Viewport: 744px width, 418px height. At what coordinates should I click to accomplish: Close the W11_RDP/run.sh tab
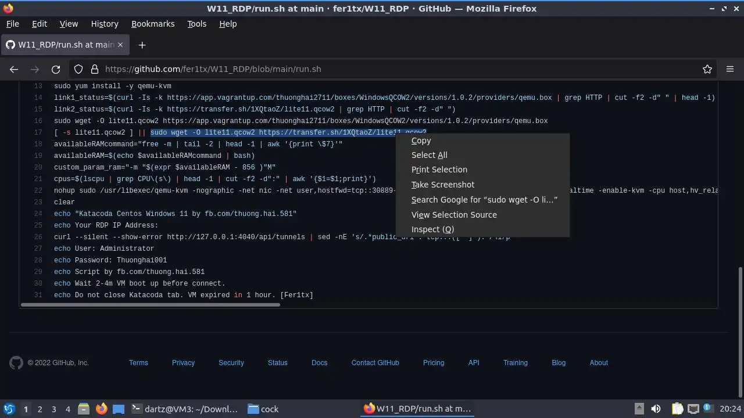[x=120, y=45]
